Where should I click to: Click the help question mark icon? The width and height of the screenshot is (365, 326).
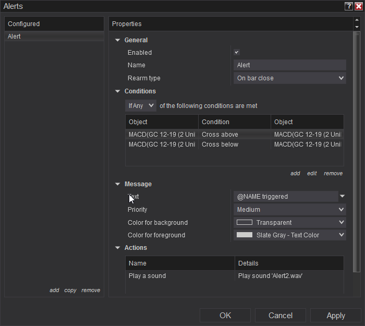349,6
